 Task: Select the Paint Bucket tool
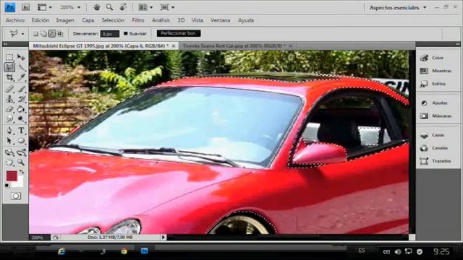pos(21,109)
